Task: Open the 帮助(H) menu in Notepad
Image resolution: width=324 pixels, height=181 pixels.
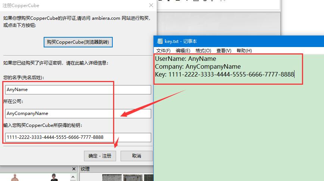Action: [x=244, y=51]
